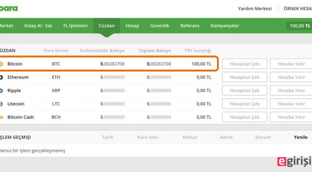Viewport: 312px width, 172px height.
Task: Click the BTC currency code
Action: (56, 64)
